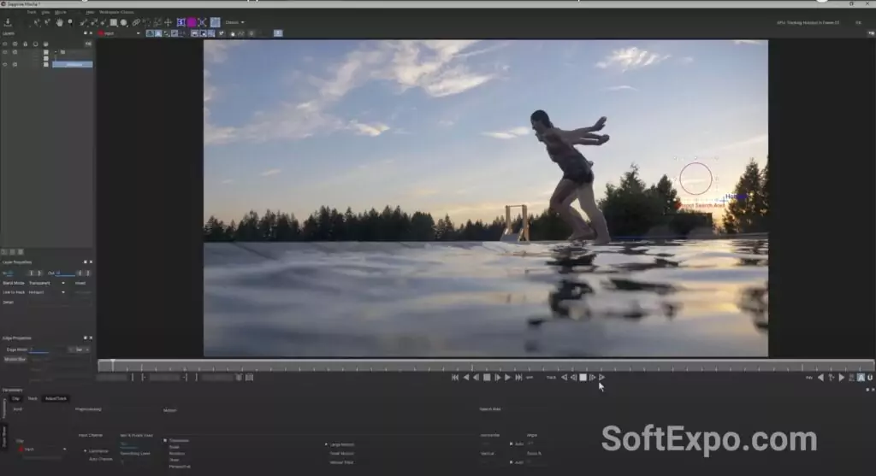Go to the previous keyframe arrow
This screenshot has height=476, width=876.
820,378
